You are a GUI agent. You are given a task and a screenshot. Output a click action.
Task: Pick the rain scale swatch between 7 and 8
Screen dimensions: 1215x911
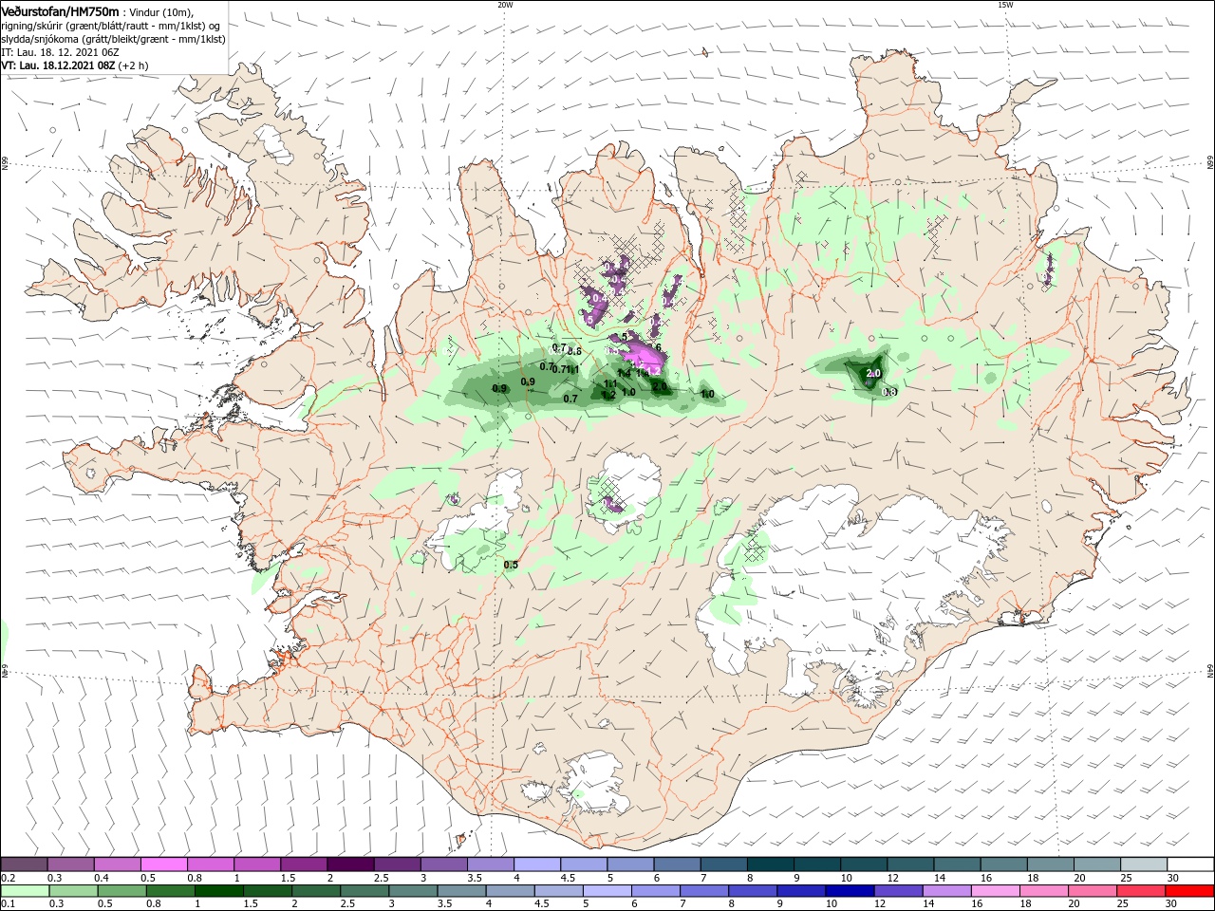pos(704,891)
